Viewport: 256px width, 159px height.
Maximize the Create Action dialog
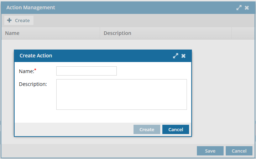pyautogui.click(x=175, y=56)
